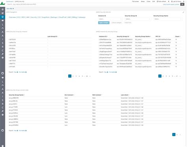
Task: Sort by VPC ID column
Action: click(x=158, y=36)
